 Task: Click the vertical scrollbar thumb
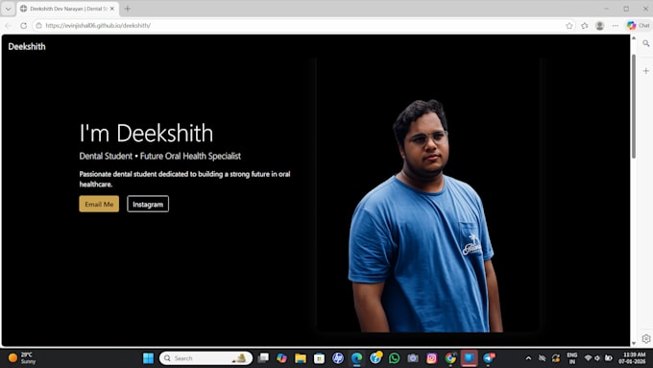pyautogui.click(x=634, y=107)
